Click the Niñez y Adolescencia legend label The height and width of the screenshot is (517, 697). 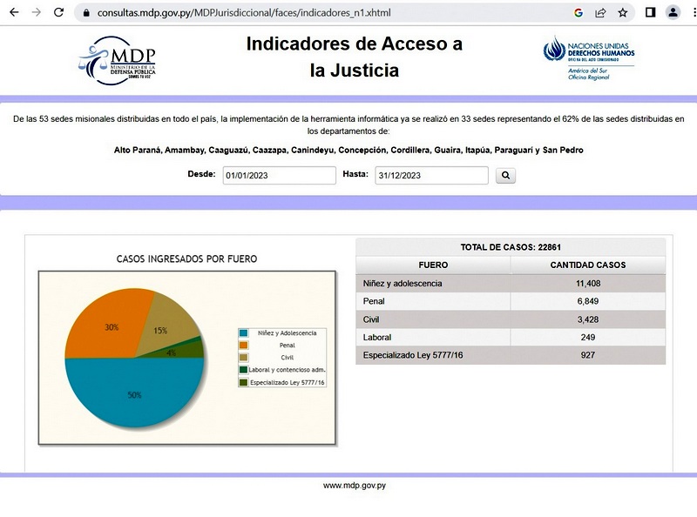288,333
